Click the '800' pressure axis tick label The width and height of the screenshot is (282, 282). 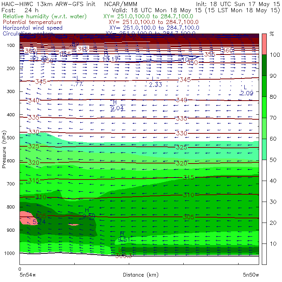pyautogui.click(x=11, y=207)
